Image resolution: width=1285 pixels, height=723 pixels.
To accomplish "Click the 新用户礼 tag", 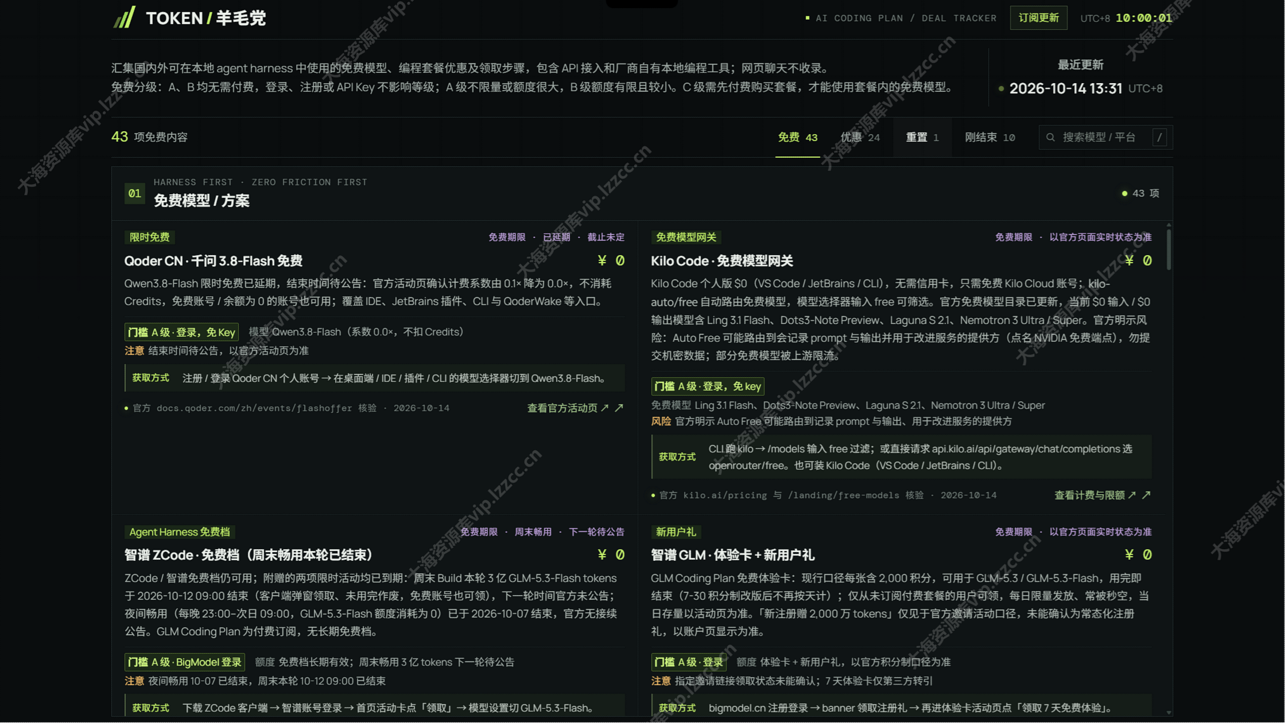I will click(676, 531).
